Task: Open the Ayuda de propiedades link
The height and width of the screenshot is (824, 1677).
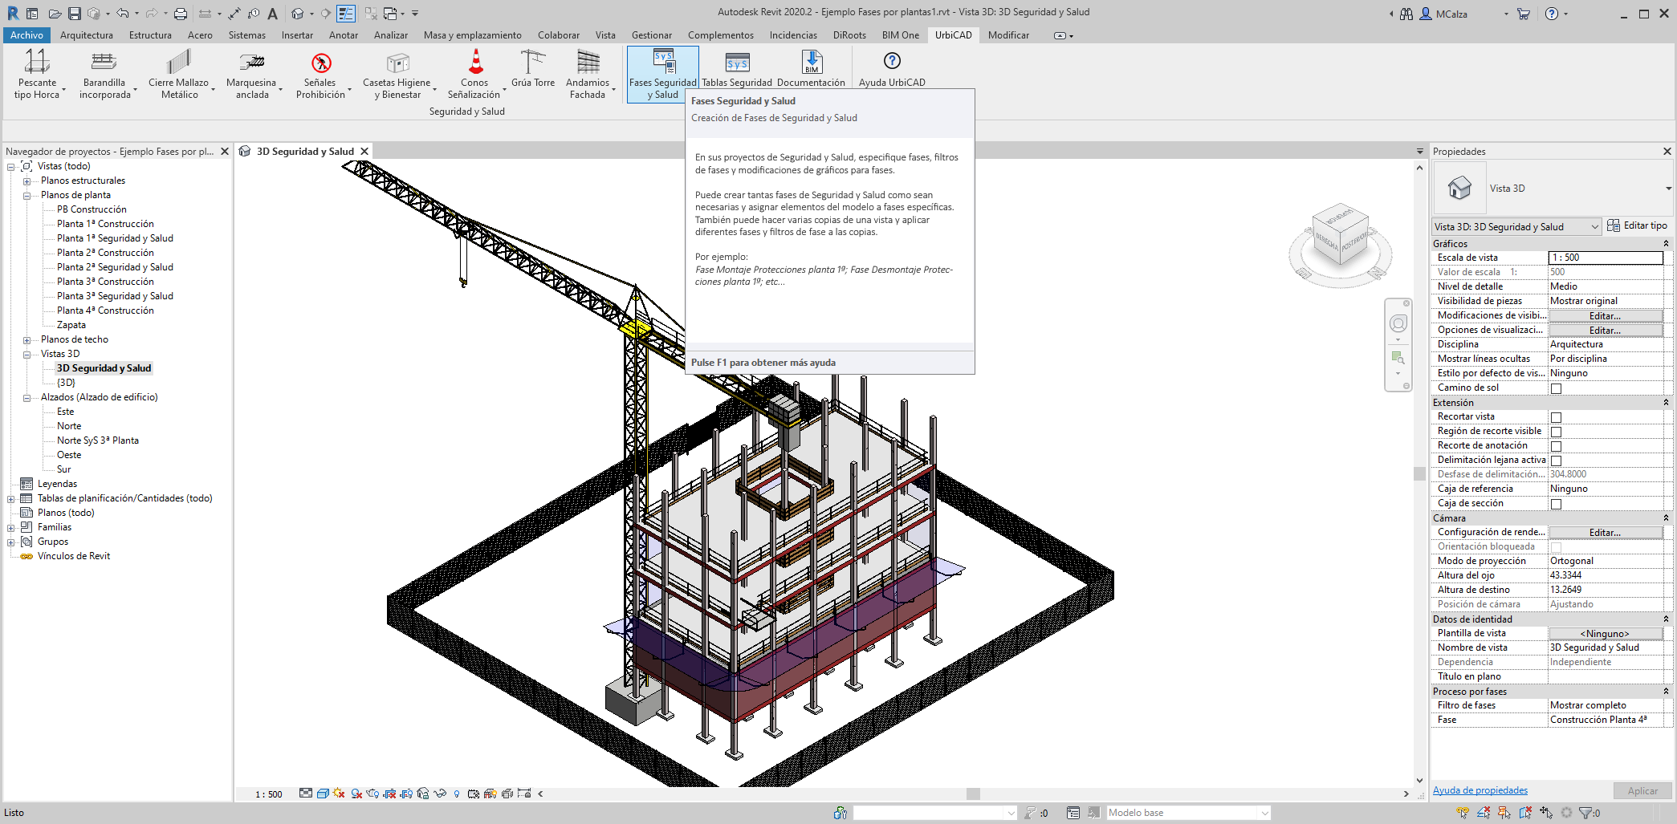Action: pyautogui.click(x=1480, y=790)
